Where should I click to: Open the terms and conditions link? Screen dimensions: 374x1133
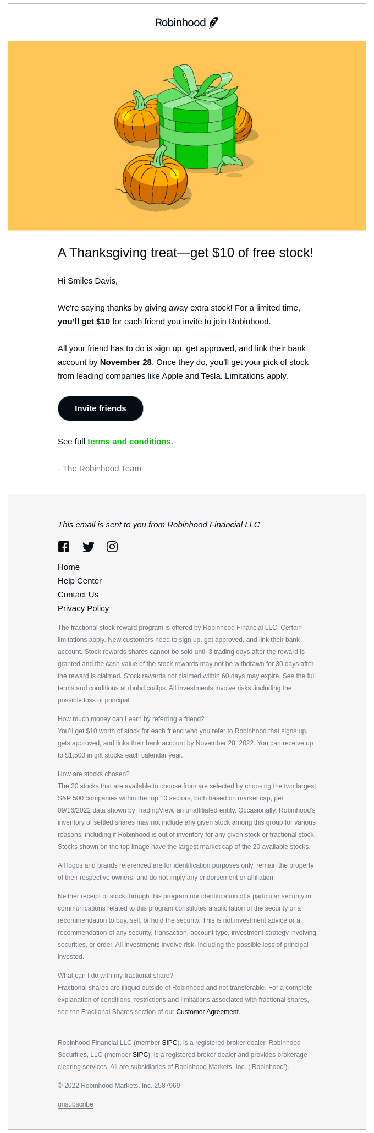pyautogui.click(x=129, y=442)
